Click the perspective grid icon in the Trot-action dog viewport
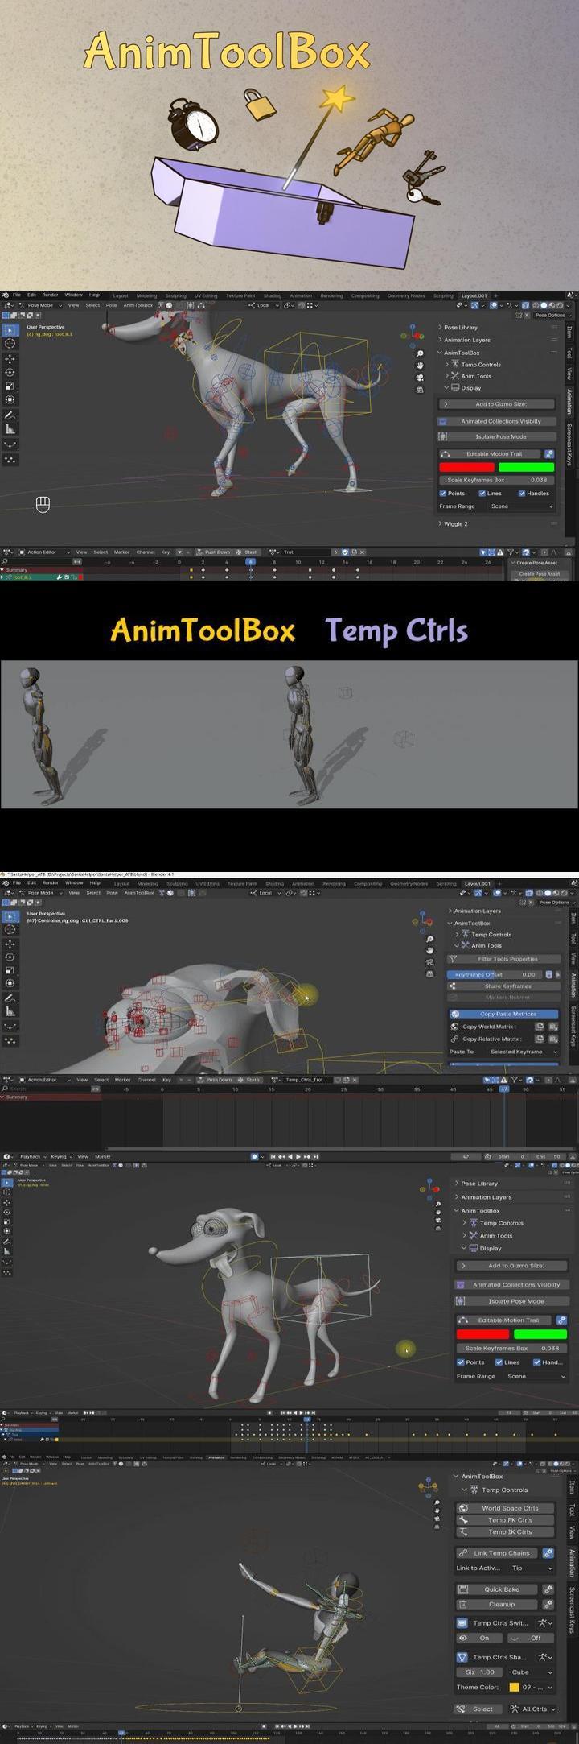 [420, 390]
